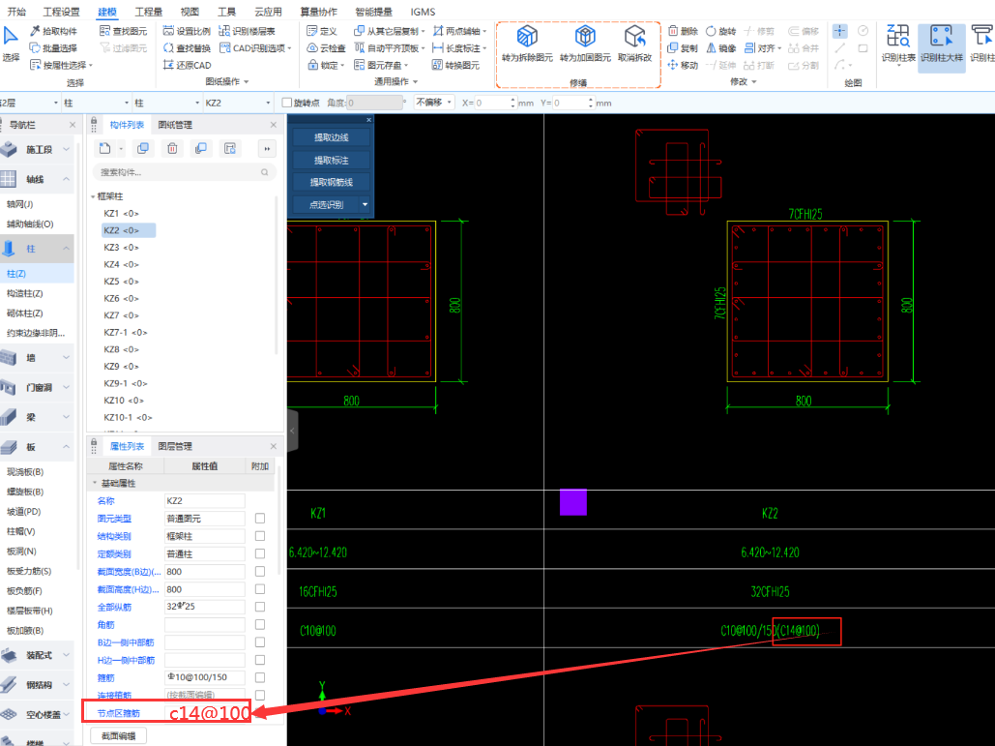The image size is (995, 746).
Task: Click the 取消拆改 icon
Action: [634, 37]
